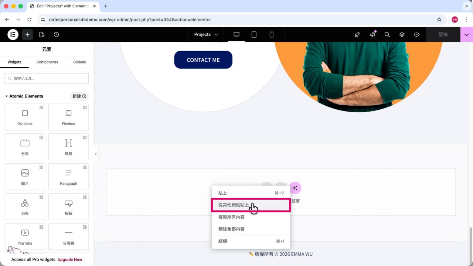Viewport: 473px width, 266px height.
Task: Toggle preview changes eye icon
Action: click(416, 34)
